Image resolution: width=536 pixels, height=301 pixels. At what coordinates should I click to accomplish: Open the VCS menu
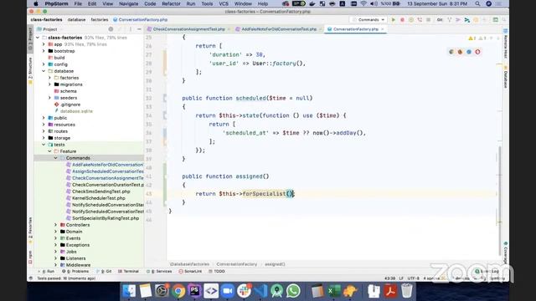(x=224, y=3)
